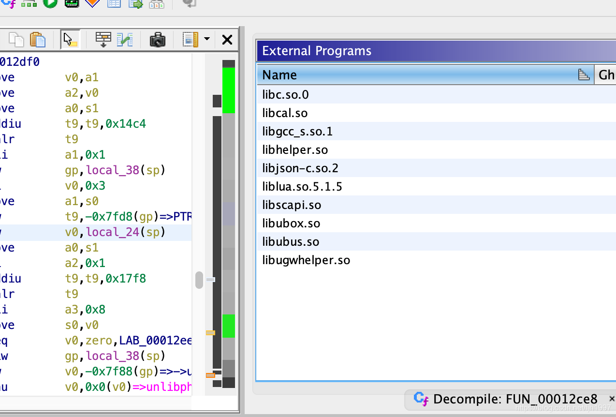The image size is (616, 417).
Task: Close the Listing panel with X
Action: (227, 40)
